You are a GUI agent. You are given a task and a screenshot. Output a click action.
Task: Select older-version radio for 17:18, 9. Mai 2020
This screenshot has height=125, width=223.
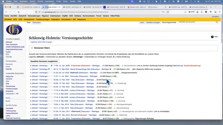49,90
